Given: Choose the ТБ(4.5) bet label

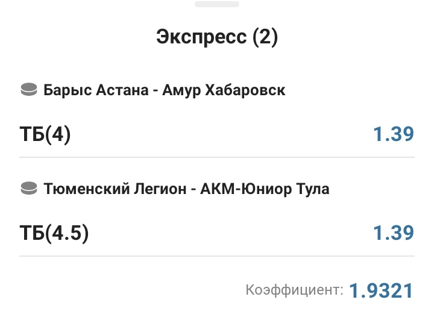Looking at the screenshot, I should 54,233.
